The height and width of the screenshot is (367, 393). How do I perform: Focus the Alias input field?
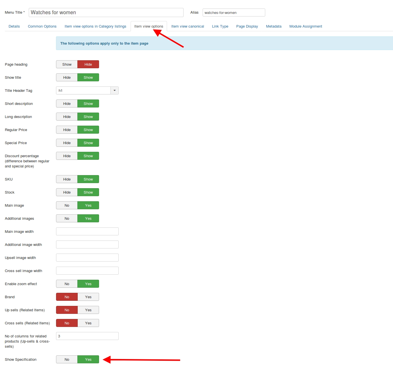tap(234, 13)
